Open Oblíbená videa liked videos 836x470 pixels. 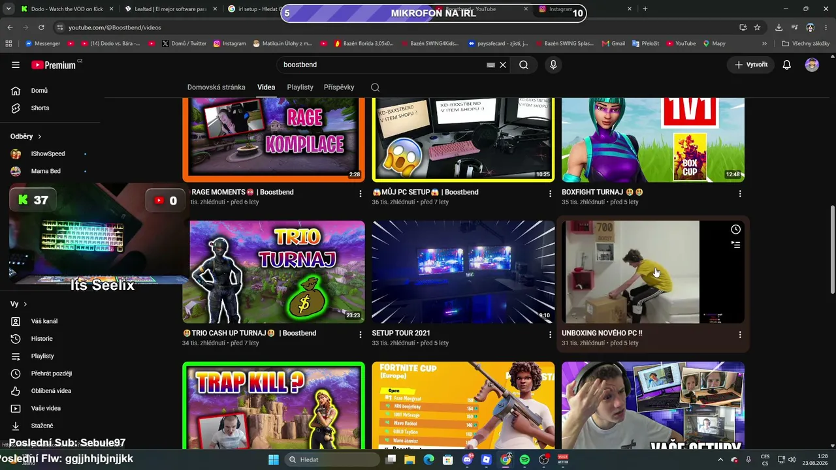[x=52, y=391]
